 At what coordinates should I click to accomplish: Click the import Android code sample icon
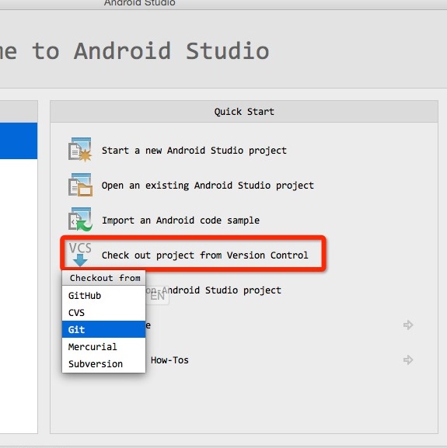click(80, 219)
